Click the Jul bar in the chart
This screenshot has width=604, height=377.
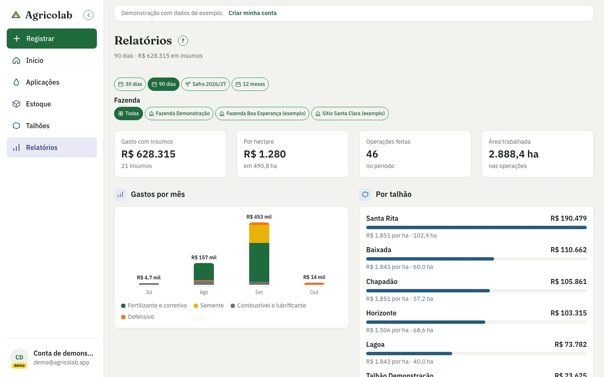[149, 284]
